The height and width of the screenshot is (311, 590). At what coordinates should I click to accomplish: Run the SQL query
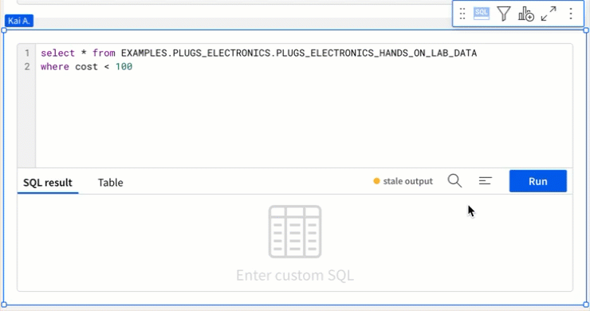tap(537, 181)
